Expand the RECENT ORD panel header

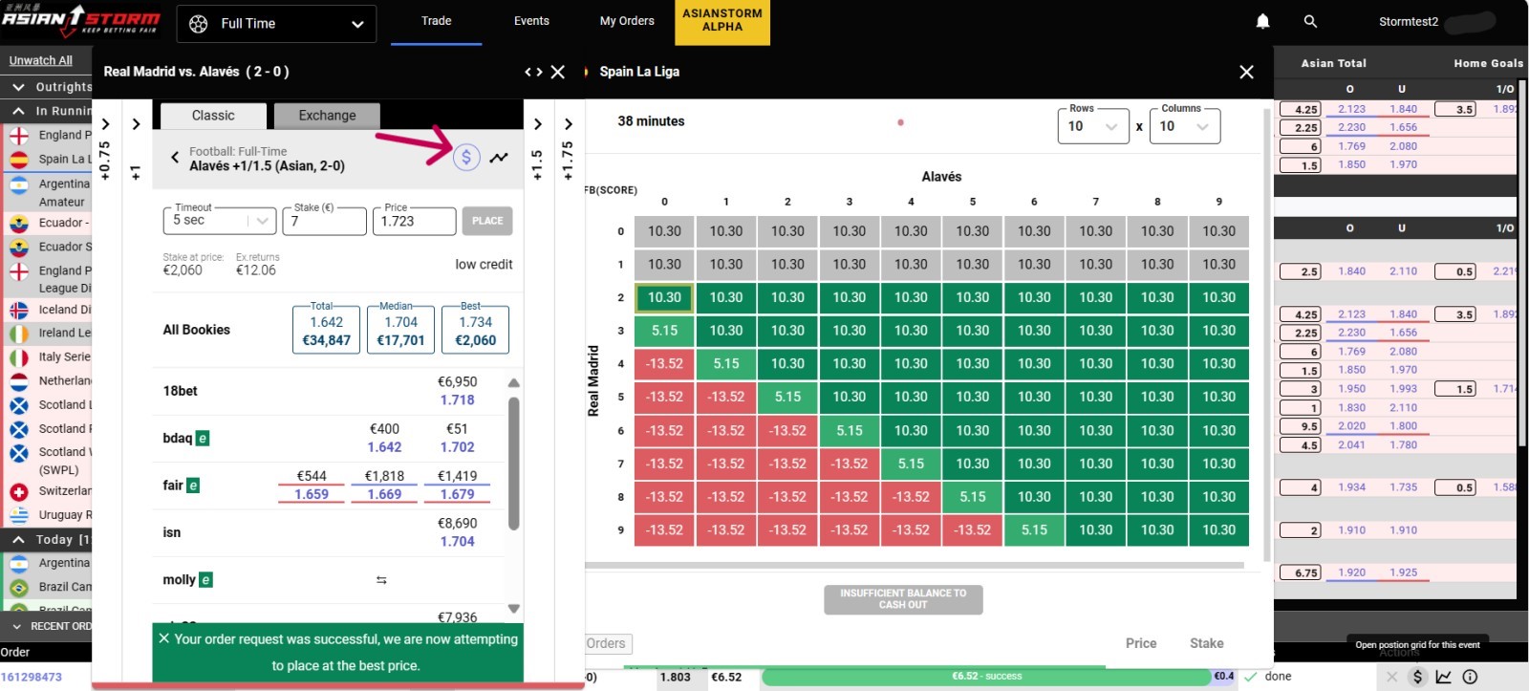[46, 626]
